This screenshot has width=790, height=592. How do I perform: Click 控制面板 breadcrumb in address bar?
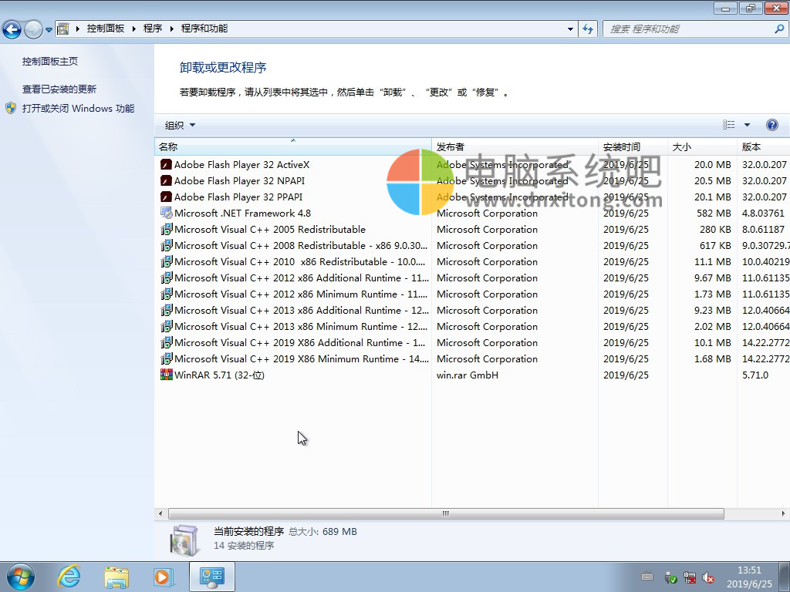tap(105, 29)
